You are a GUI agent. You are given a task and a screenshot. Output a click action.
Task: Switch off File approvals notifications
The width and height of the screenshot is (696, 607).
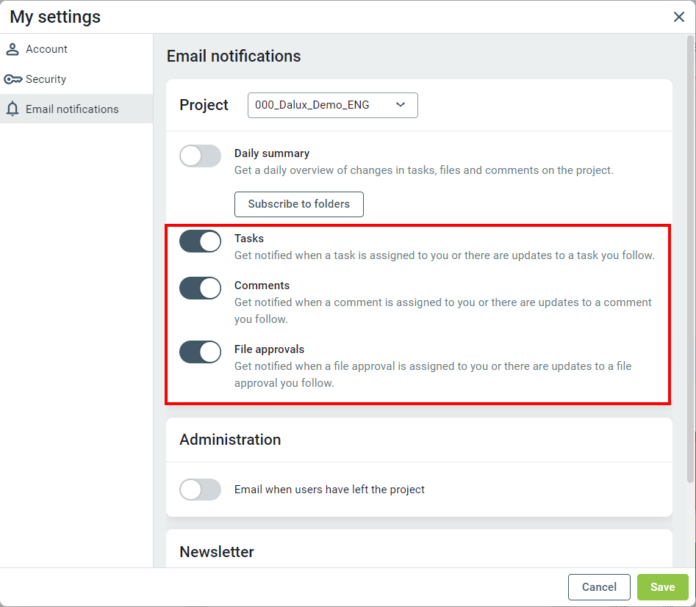coord(200,352)
